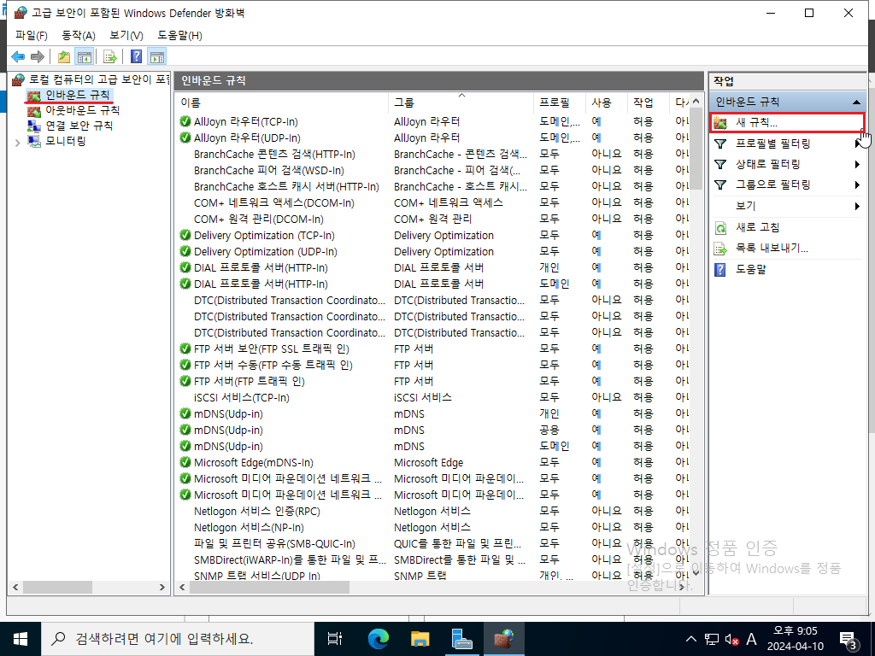Click the Forward arrow in the toolbar
875x656 pixels.
coord(38,56)
